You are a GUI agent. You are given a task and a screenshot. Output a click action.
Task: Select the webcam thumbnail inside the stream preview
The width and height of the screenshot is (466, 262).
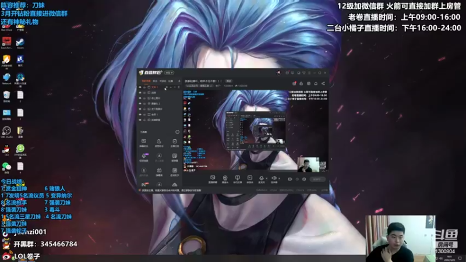click(308, 165)
